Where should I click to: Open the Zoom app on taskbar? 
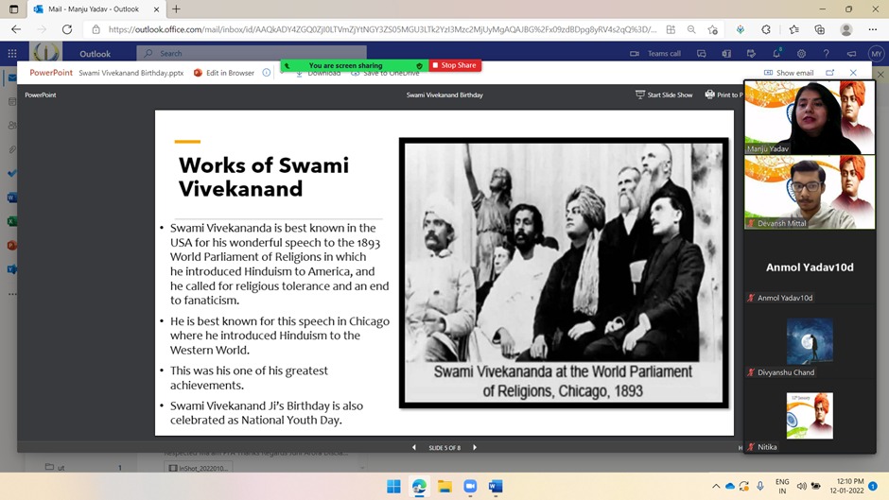470,487
